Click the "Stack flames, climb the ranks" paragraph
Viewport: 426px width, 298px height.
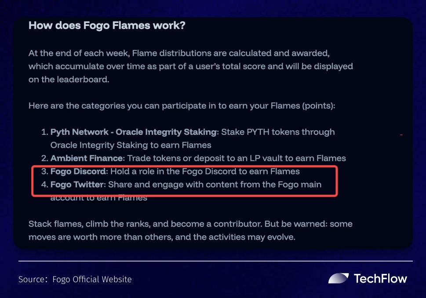[x=190, y=230]
